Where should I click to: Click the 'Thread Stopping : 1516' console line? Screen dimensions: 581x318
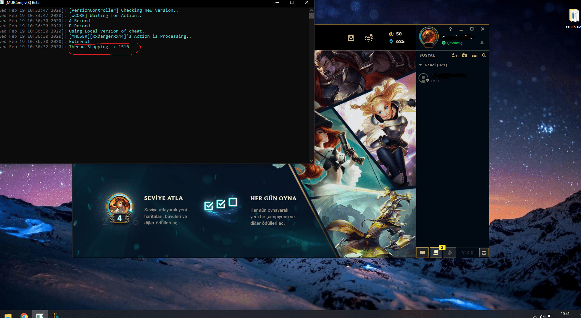(x=99, y=47)
